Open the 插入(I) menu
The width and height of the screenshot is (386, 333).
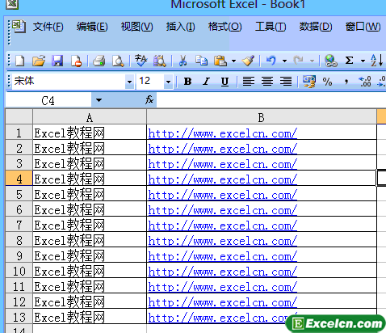point(180,27)
